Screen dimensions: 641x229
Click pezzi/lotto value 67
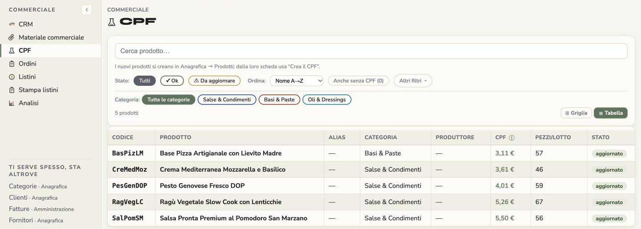[x=539, y=202]
